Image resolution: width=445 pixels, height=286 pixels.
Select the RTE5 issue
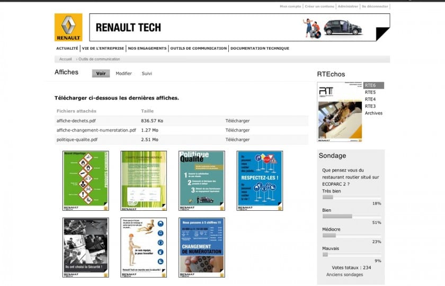coord(370,92)
